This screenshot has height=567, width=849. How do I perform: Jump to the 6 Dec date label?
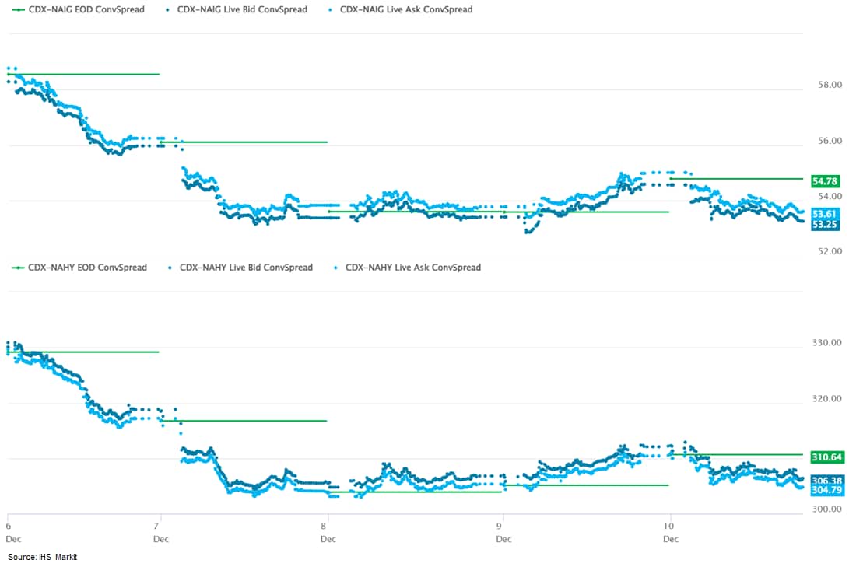(x=9, y=521)
